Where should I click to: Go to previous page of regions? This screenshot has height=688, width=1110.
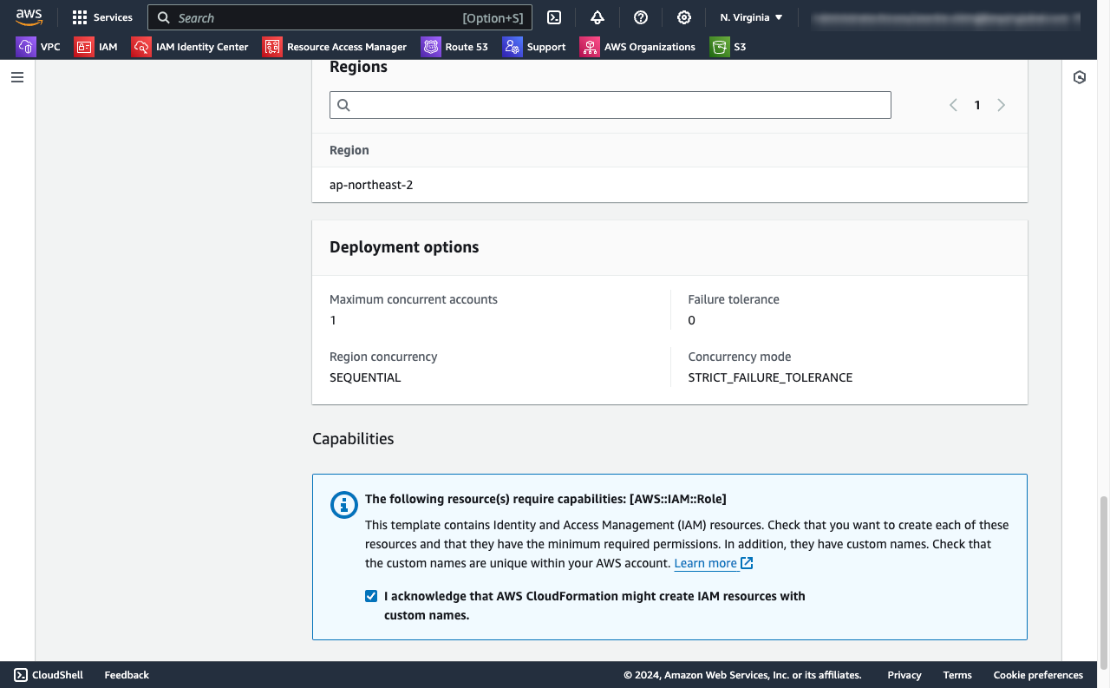coord(953,105)
